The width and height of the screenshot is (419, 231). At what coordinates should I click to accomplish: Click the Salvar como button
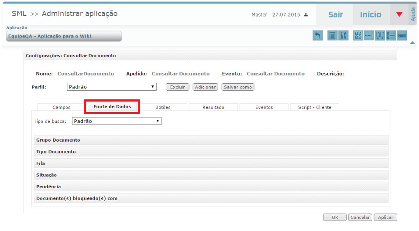238,87
